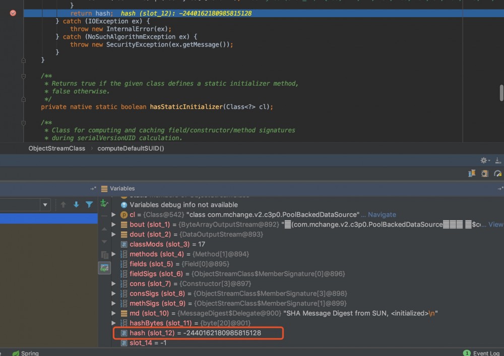Click the blue navigate-down arrow icon
This screenshot has width=504, height=356.
click(76, 205)
